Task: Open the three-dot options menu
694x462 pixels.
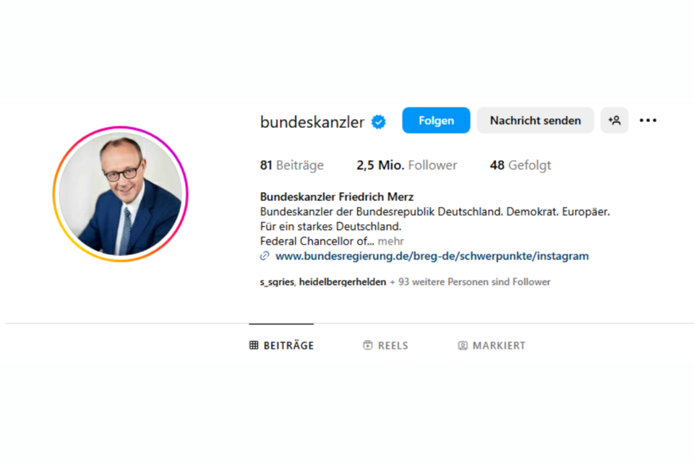Action: click(x=648, y=121)
